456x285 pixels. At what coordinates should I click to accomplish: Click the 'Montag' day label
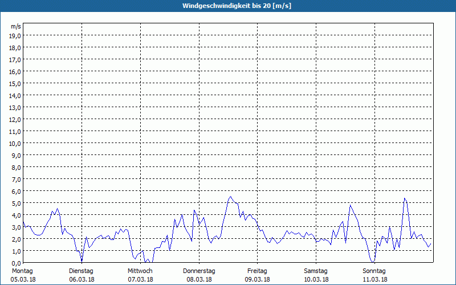[x=22, y=271]
